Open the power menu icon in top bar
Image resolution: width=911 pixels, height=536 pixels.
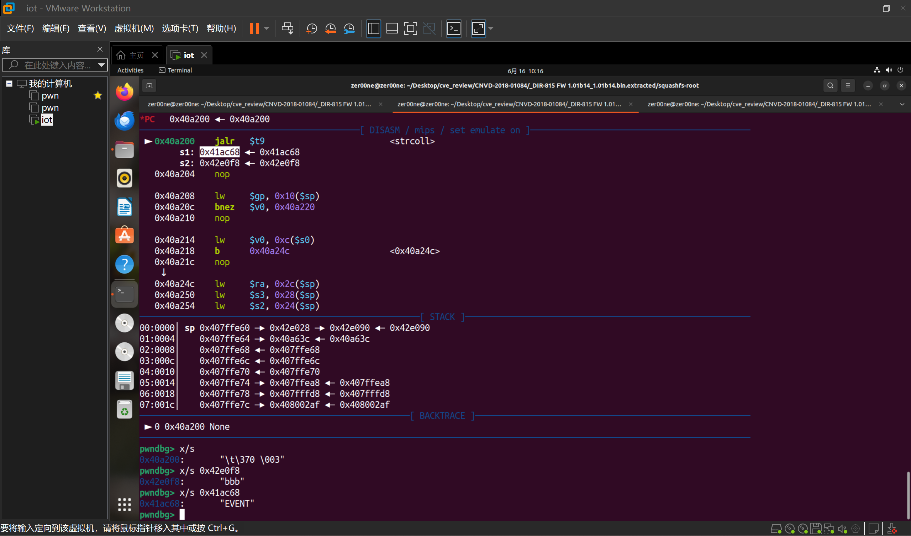[900, 70]
